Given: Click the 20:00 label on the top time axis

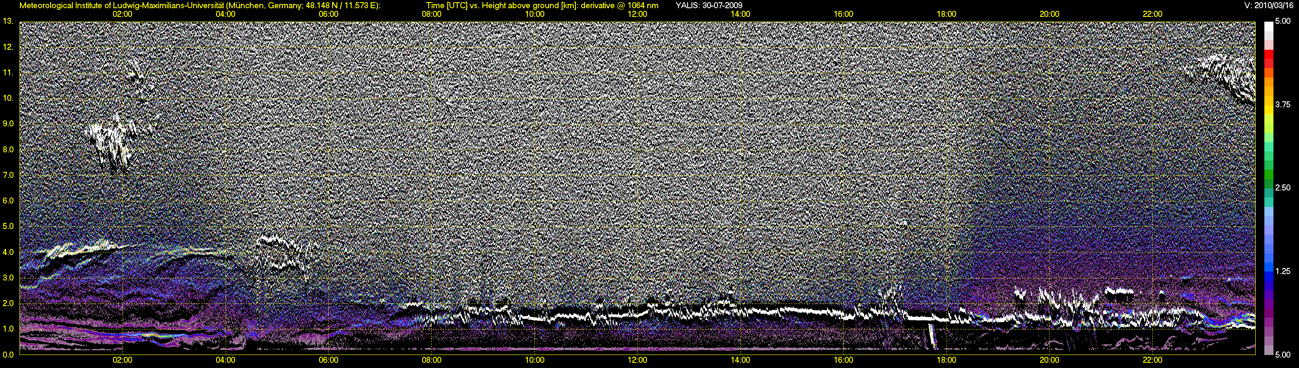Looking at the screenshot, I should pos(1050,14).
